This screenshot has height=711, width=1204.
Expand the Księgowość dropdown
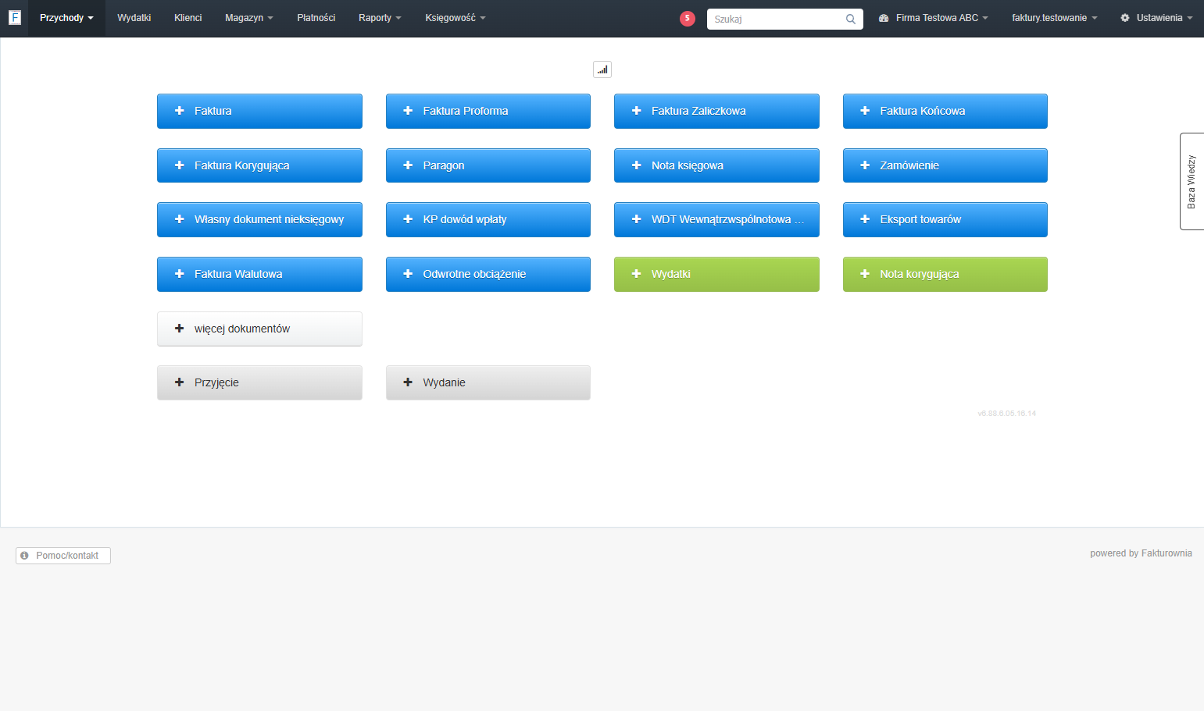tap(455, 18)
